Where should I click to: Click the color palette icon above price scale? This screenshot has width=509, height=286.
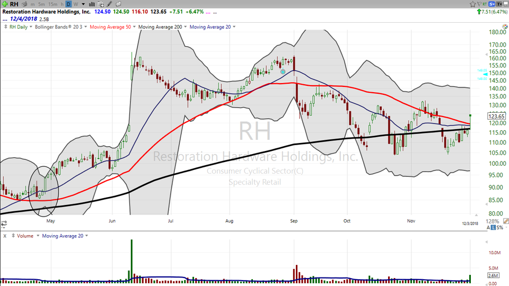click(x=505, y=26)
